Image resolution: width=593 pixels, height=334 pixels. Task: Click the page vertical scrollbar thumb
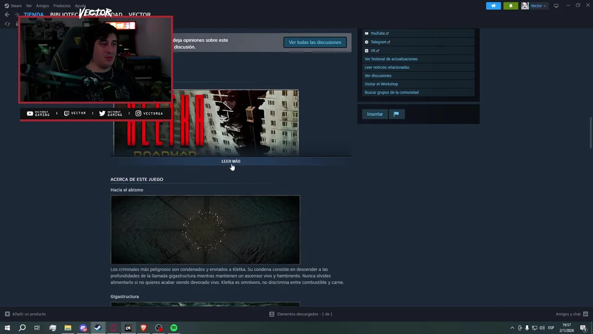point(591,133)
